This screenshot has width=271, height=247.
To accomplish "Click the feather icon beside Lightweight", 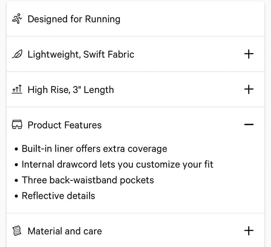I will (x=17, y=54).
